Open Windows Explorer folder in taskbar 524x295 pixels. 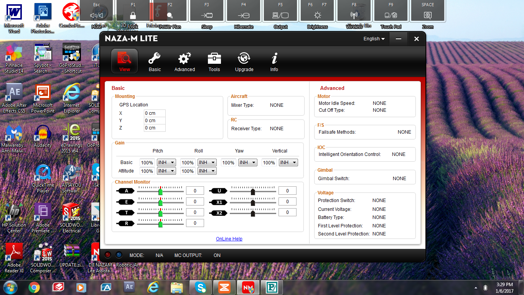[177, 287]
